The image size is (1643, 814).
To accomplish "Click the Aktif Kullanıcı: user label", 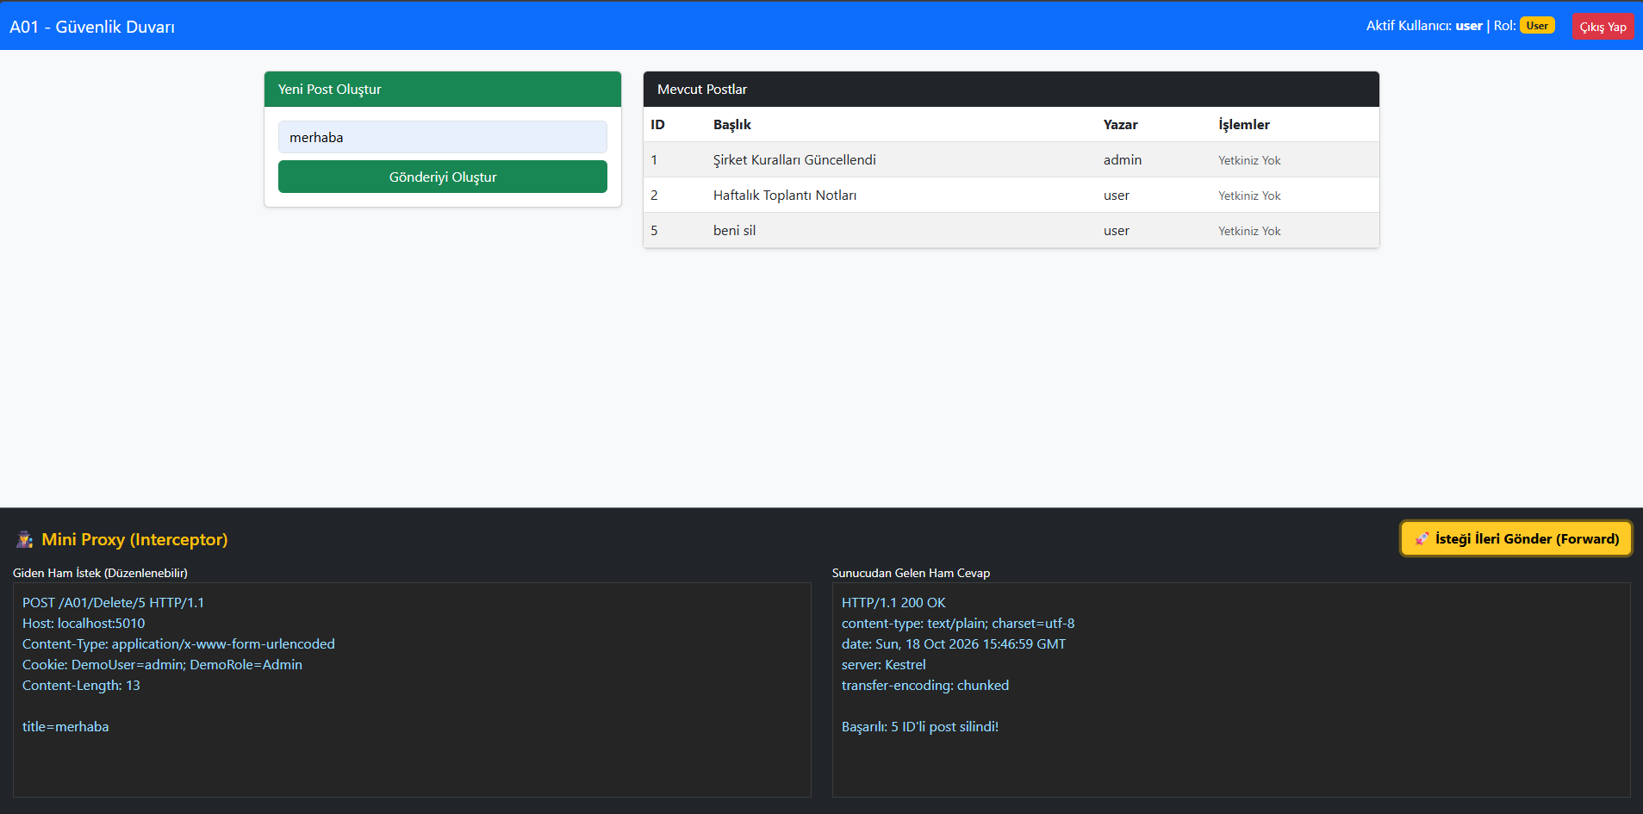I will (1424, 26).
